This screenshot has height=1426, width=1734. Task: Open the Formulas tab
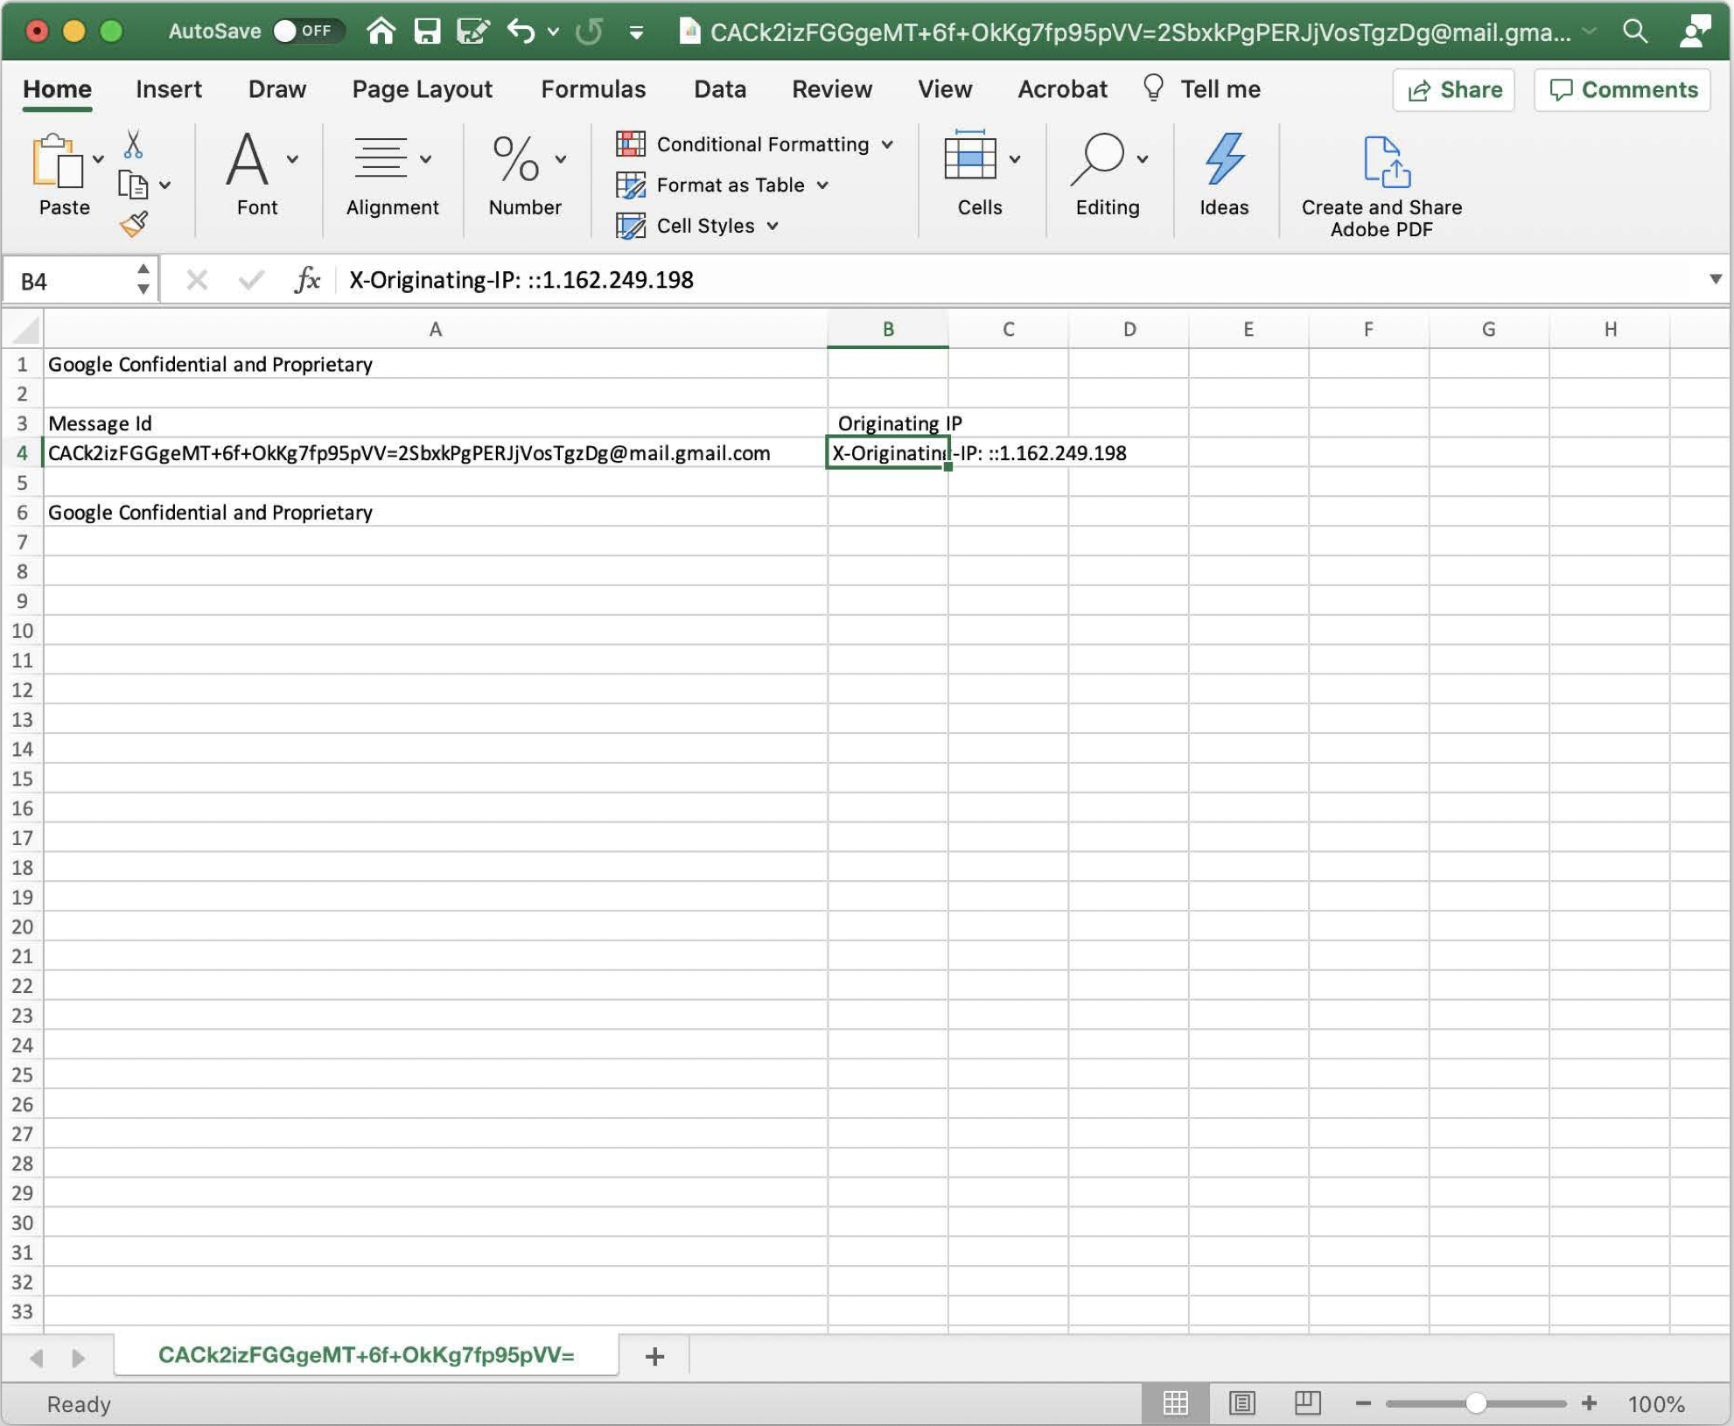(x=592, y=89)
